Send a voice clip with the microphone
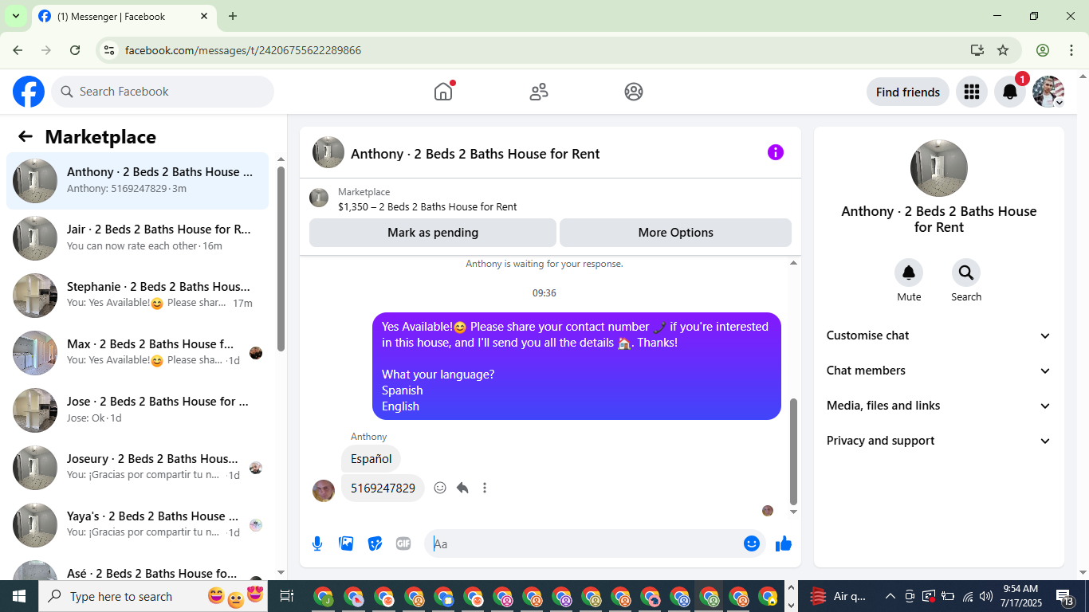This screenshot has height=612, width=1089. pyautogui.click(x=317, y=543)
